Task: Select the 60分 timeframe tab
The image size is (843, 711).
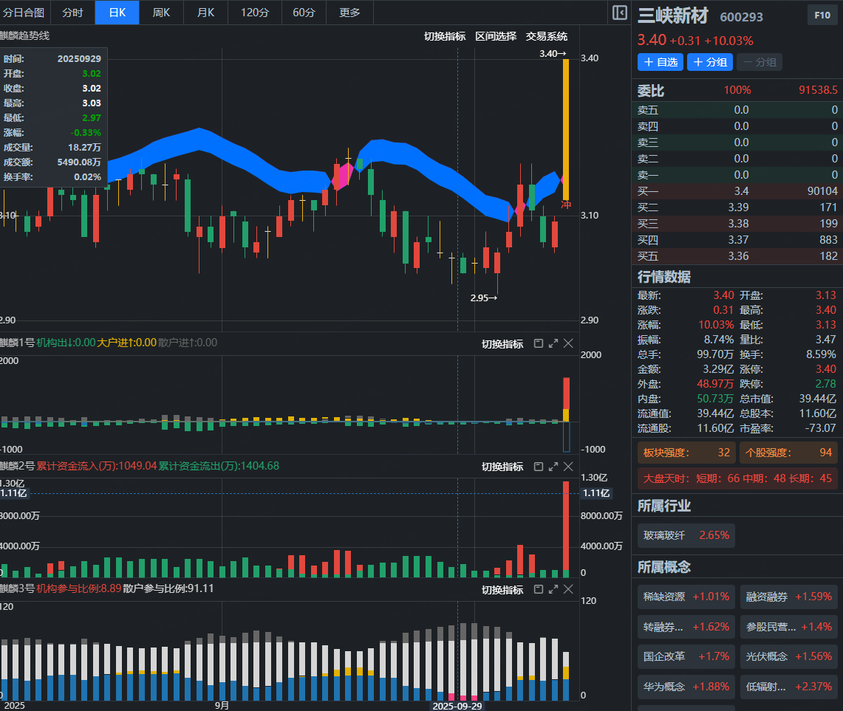Action: pos(303,13)
